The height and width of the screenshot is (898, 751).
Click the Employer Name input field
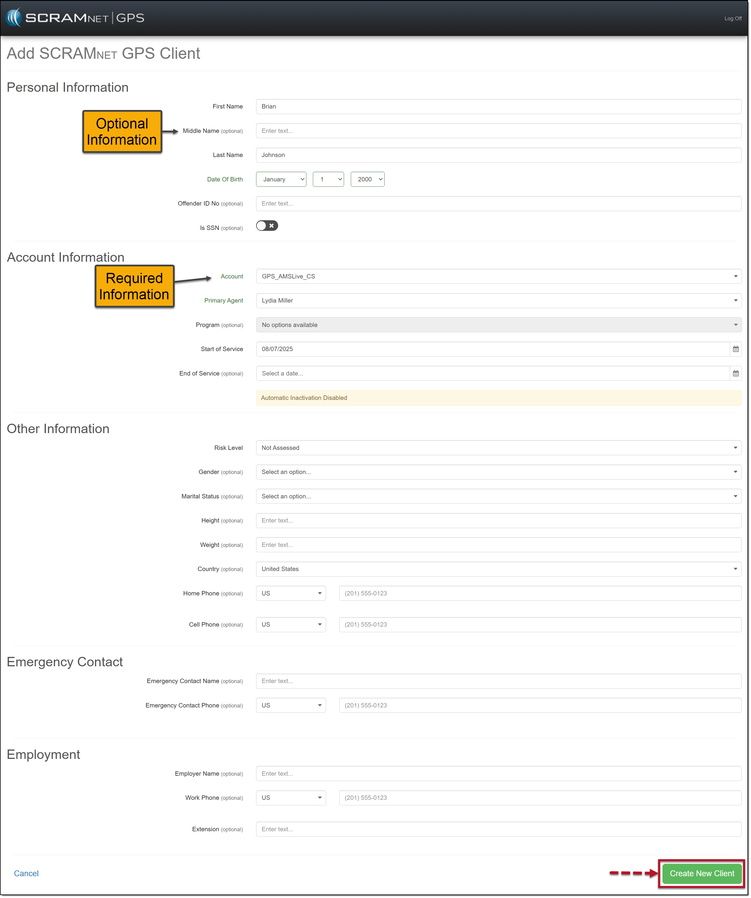(x=498, y=774)
